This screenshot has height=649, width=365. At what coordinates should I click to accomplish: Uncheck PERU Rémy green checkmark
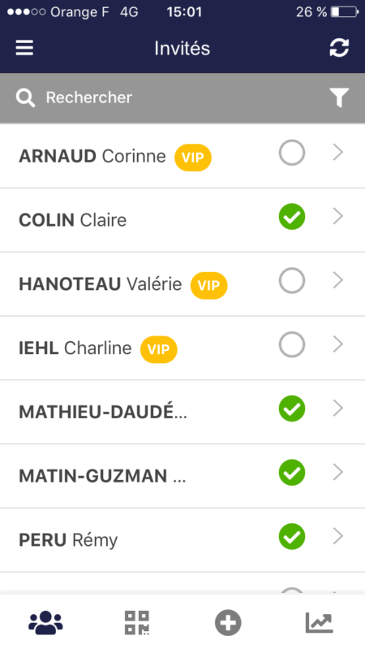tap(292, 537)
